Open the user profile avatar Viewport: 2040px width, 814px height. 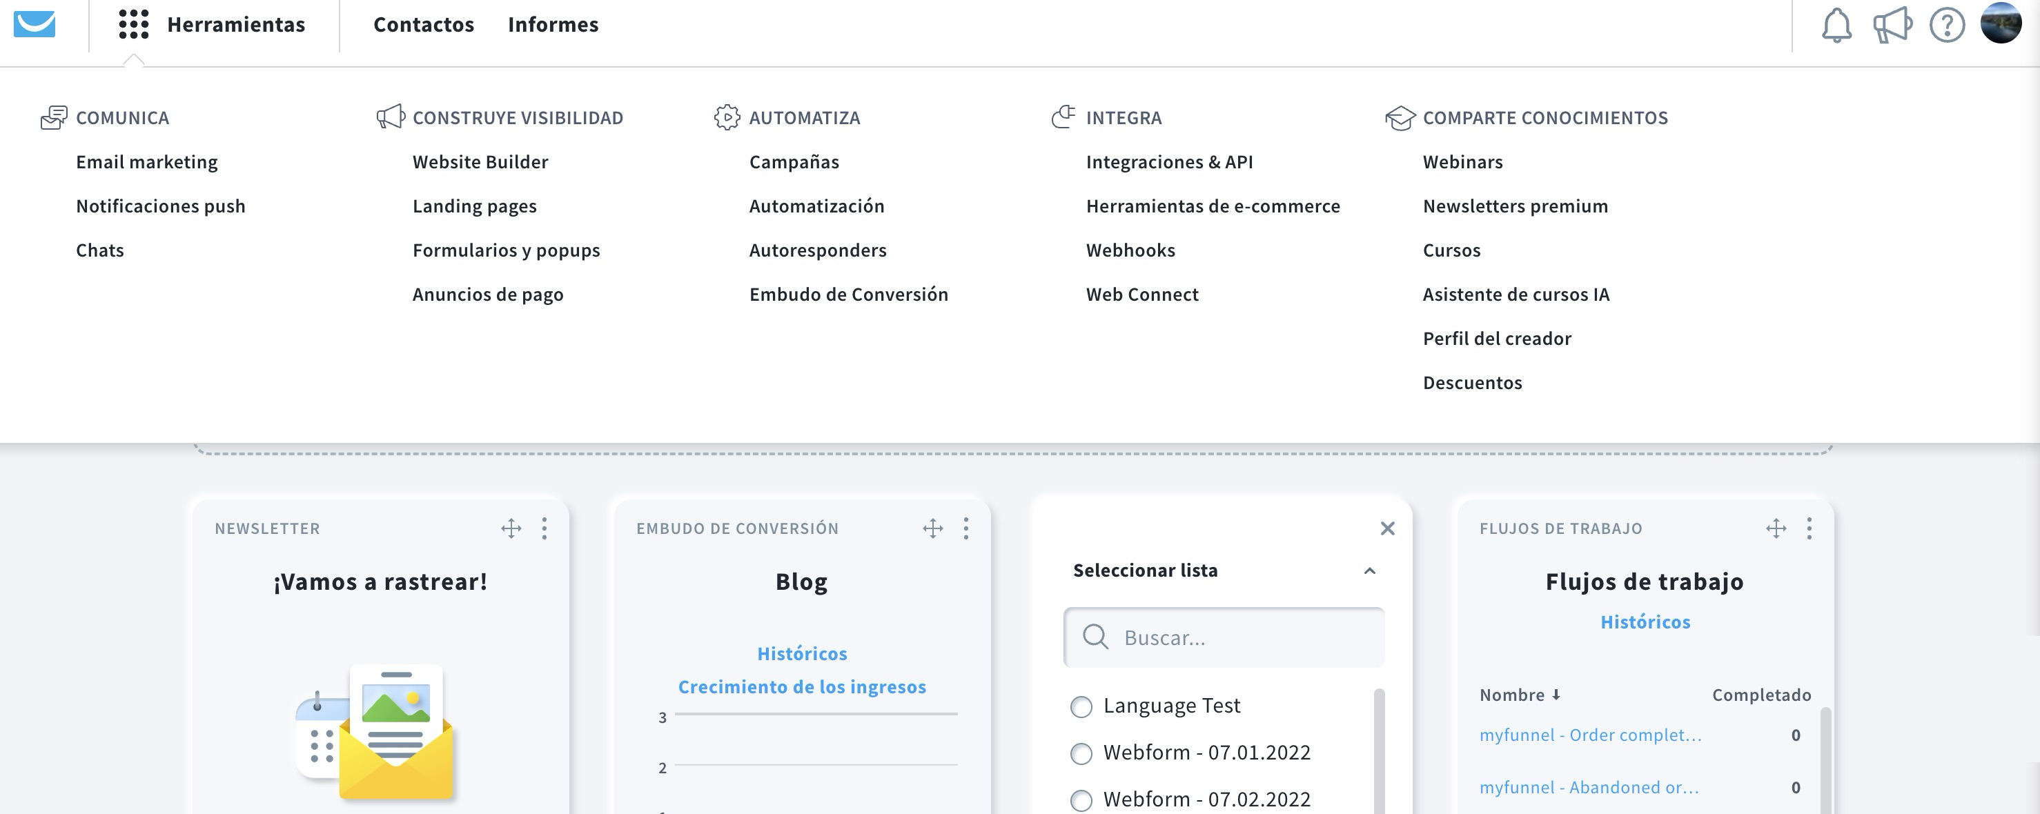2001,23
